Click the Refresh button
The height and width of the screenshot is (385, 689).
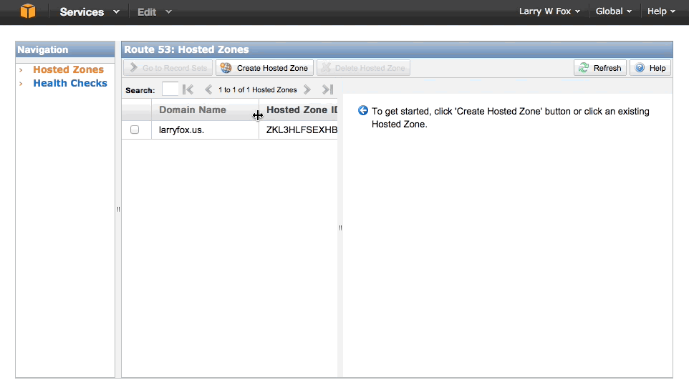point(600,68)
